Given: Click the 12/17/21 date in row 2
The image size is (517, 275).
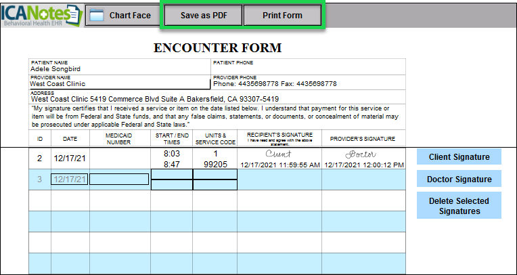Looking at the screenshot, I should pos(70,158).
